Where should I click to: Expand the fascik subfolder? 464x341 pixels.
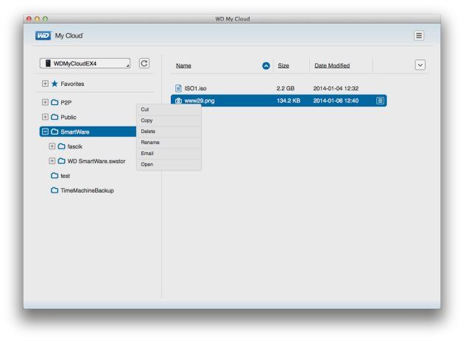52,146
